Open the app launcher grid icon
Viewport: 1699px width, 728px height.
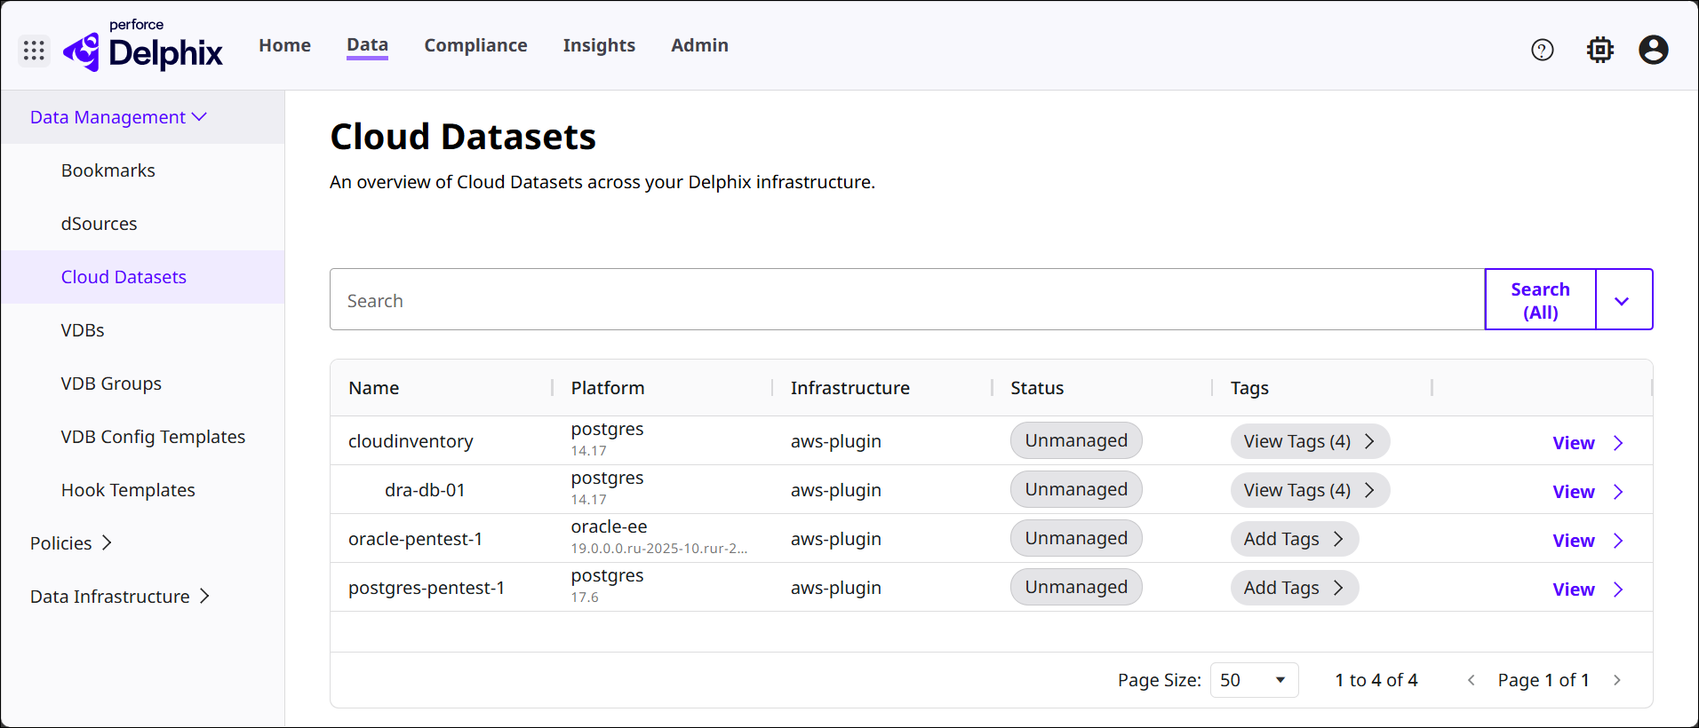point(34,51)
